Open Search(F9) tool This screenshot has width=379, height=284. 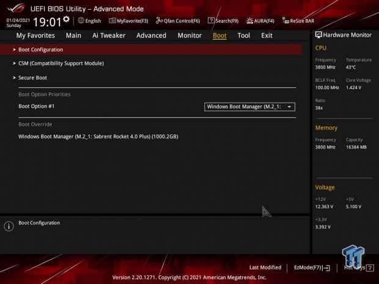coord(223,21)
